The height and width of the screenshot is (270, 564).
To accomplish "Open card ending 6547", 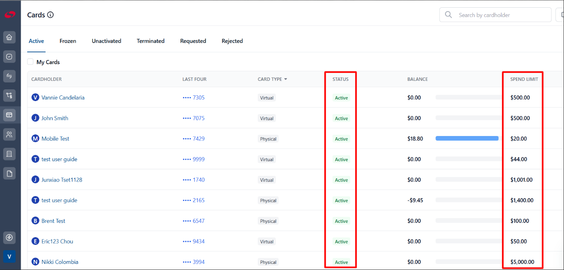I will pos(194,221).
